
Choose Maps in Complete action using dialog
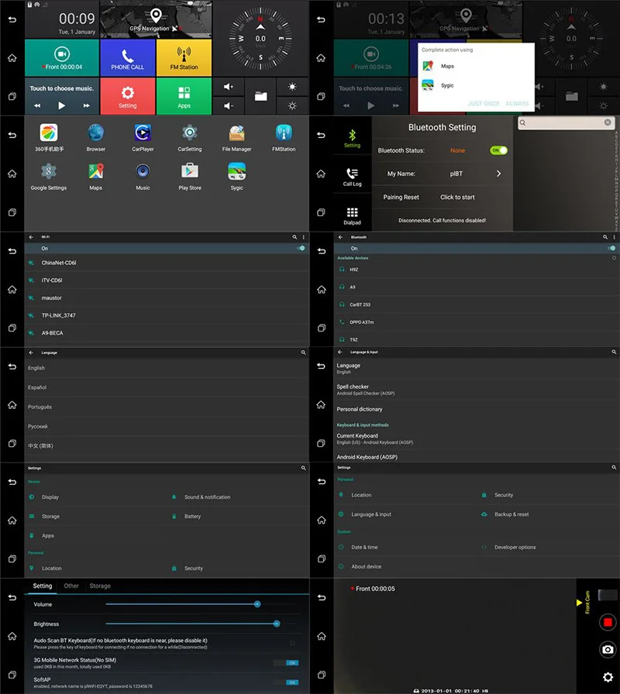[x=476, y=66]
